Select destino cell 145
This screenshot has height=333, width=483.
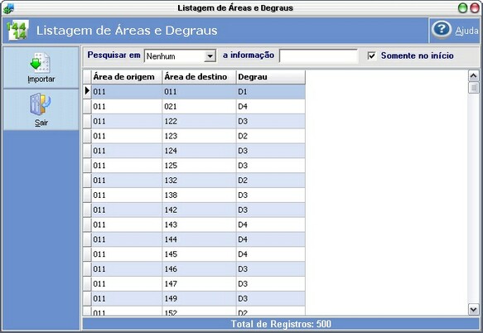pyautogui.click(x=199, y=254)
